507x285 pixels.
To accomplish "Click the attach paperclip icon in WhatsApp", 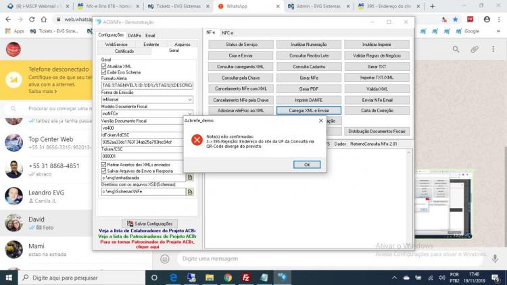I will 475,49.
